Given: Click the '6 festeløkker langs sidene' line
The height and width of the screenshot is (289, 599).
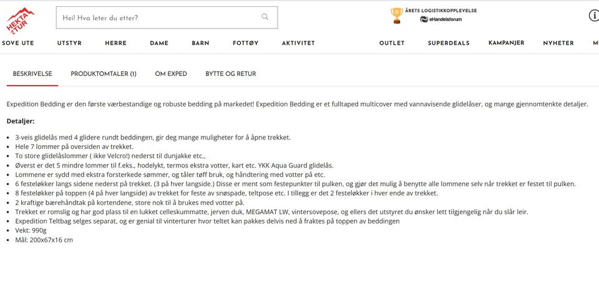Looking at the screenshot, I should coord(295,184).
